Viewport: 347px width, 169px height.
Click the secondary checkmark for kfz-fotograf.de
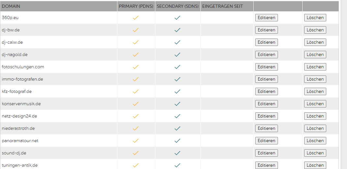(x=177, y=92)
